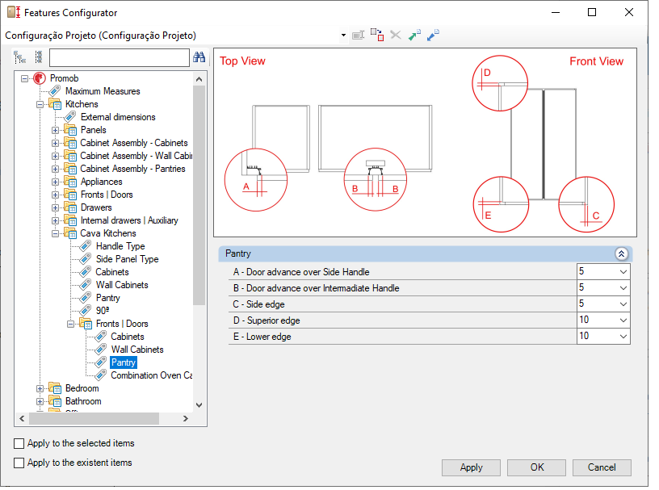Click the Top View and Front View diagram image
This screenshot has height=490, width=659.
point(425,142)
